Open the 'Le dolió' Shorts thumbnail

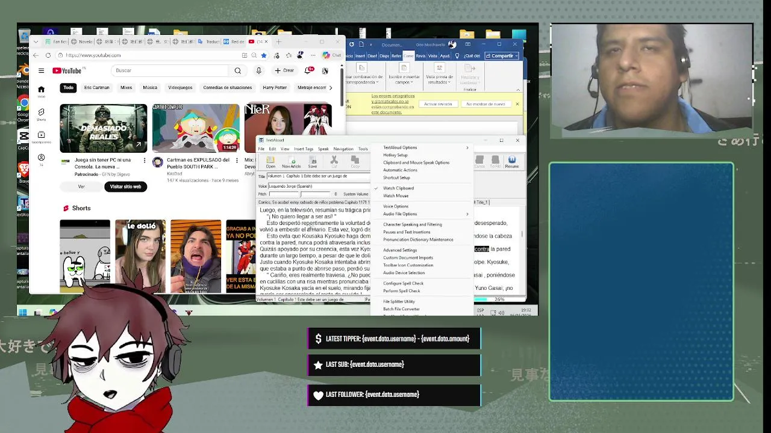coord(140,256)
